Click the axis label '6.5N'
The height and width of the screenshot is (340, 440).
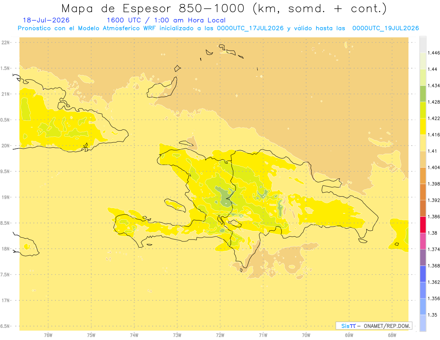click(x=5, y=326)
